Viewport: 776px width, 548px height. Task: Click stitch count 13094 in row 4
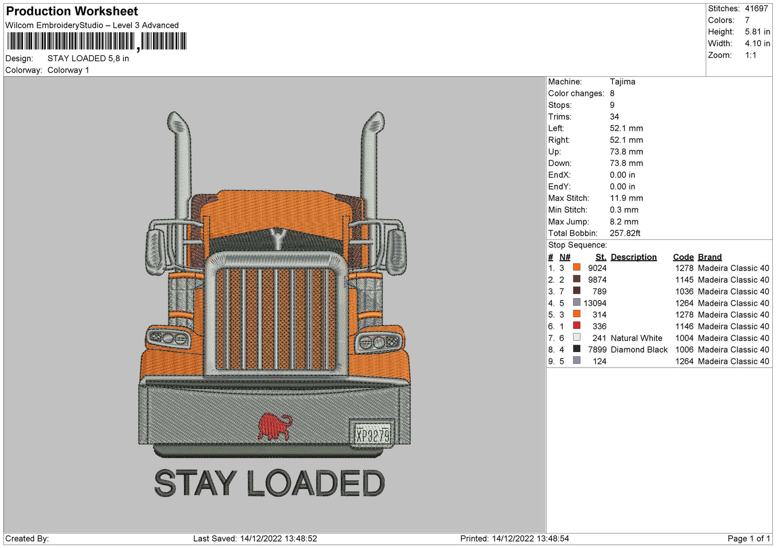pos(595,303)
